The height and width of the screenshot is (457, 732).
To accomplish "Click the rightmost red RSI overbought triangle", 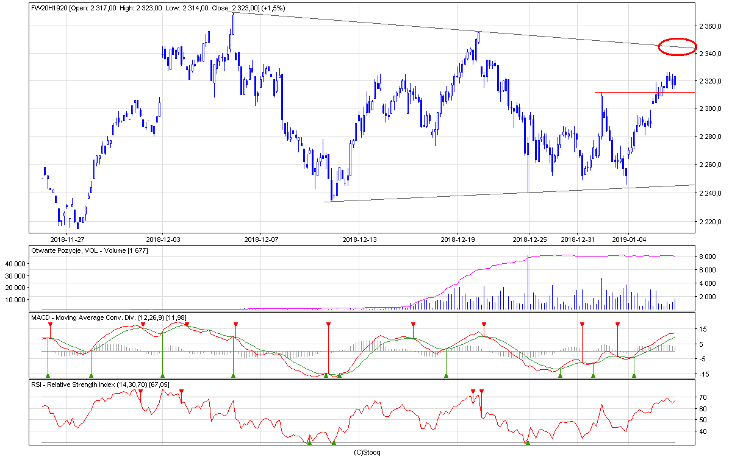I will (x=481, y=392).
